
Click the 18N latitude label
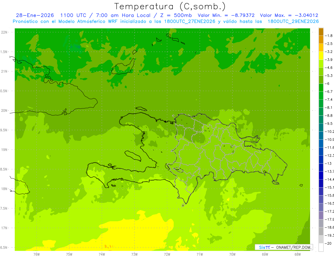(5, 189)
